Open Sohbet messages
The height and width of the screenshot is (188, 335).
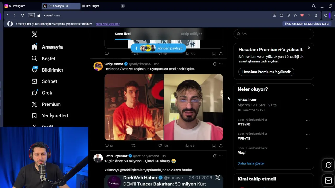point(44,81)
